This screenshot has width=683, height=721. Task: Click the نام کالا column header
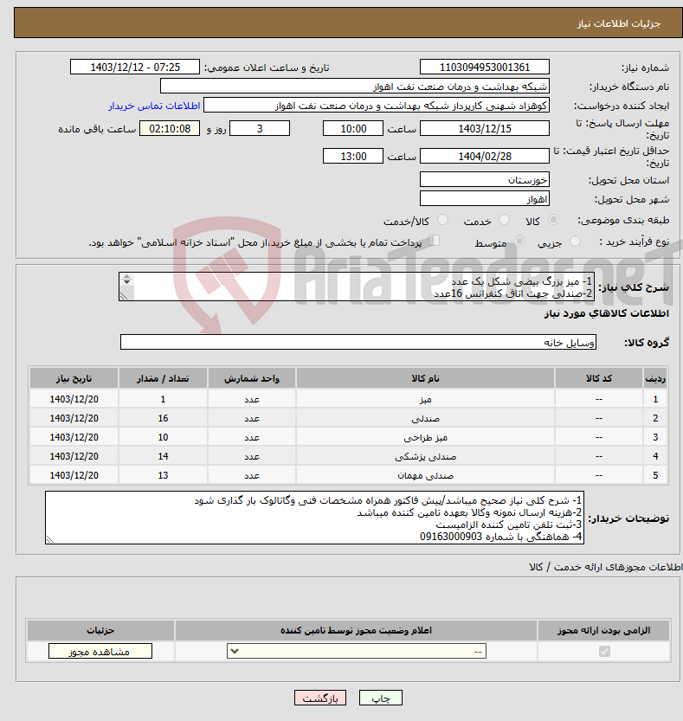(x=425, y=378)
